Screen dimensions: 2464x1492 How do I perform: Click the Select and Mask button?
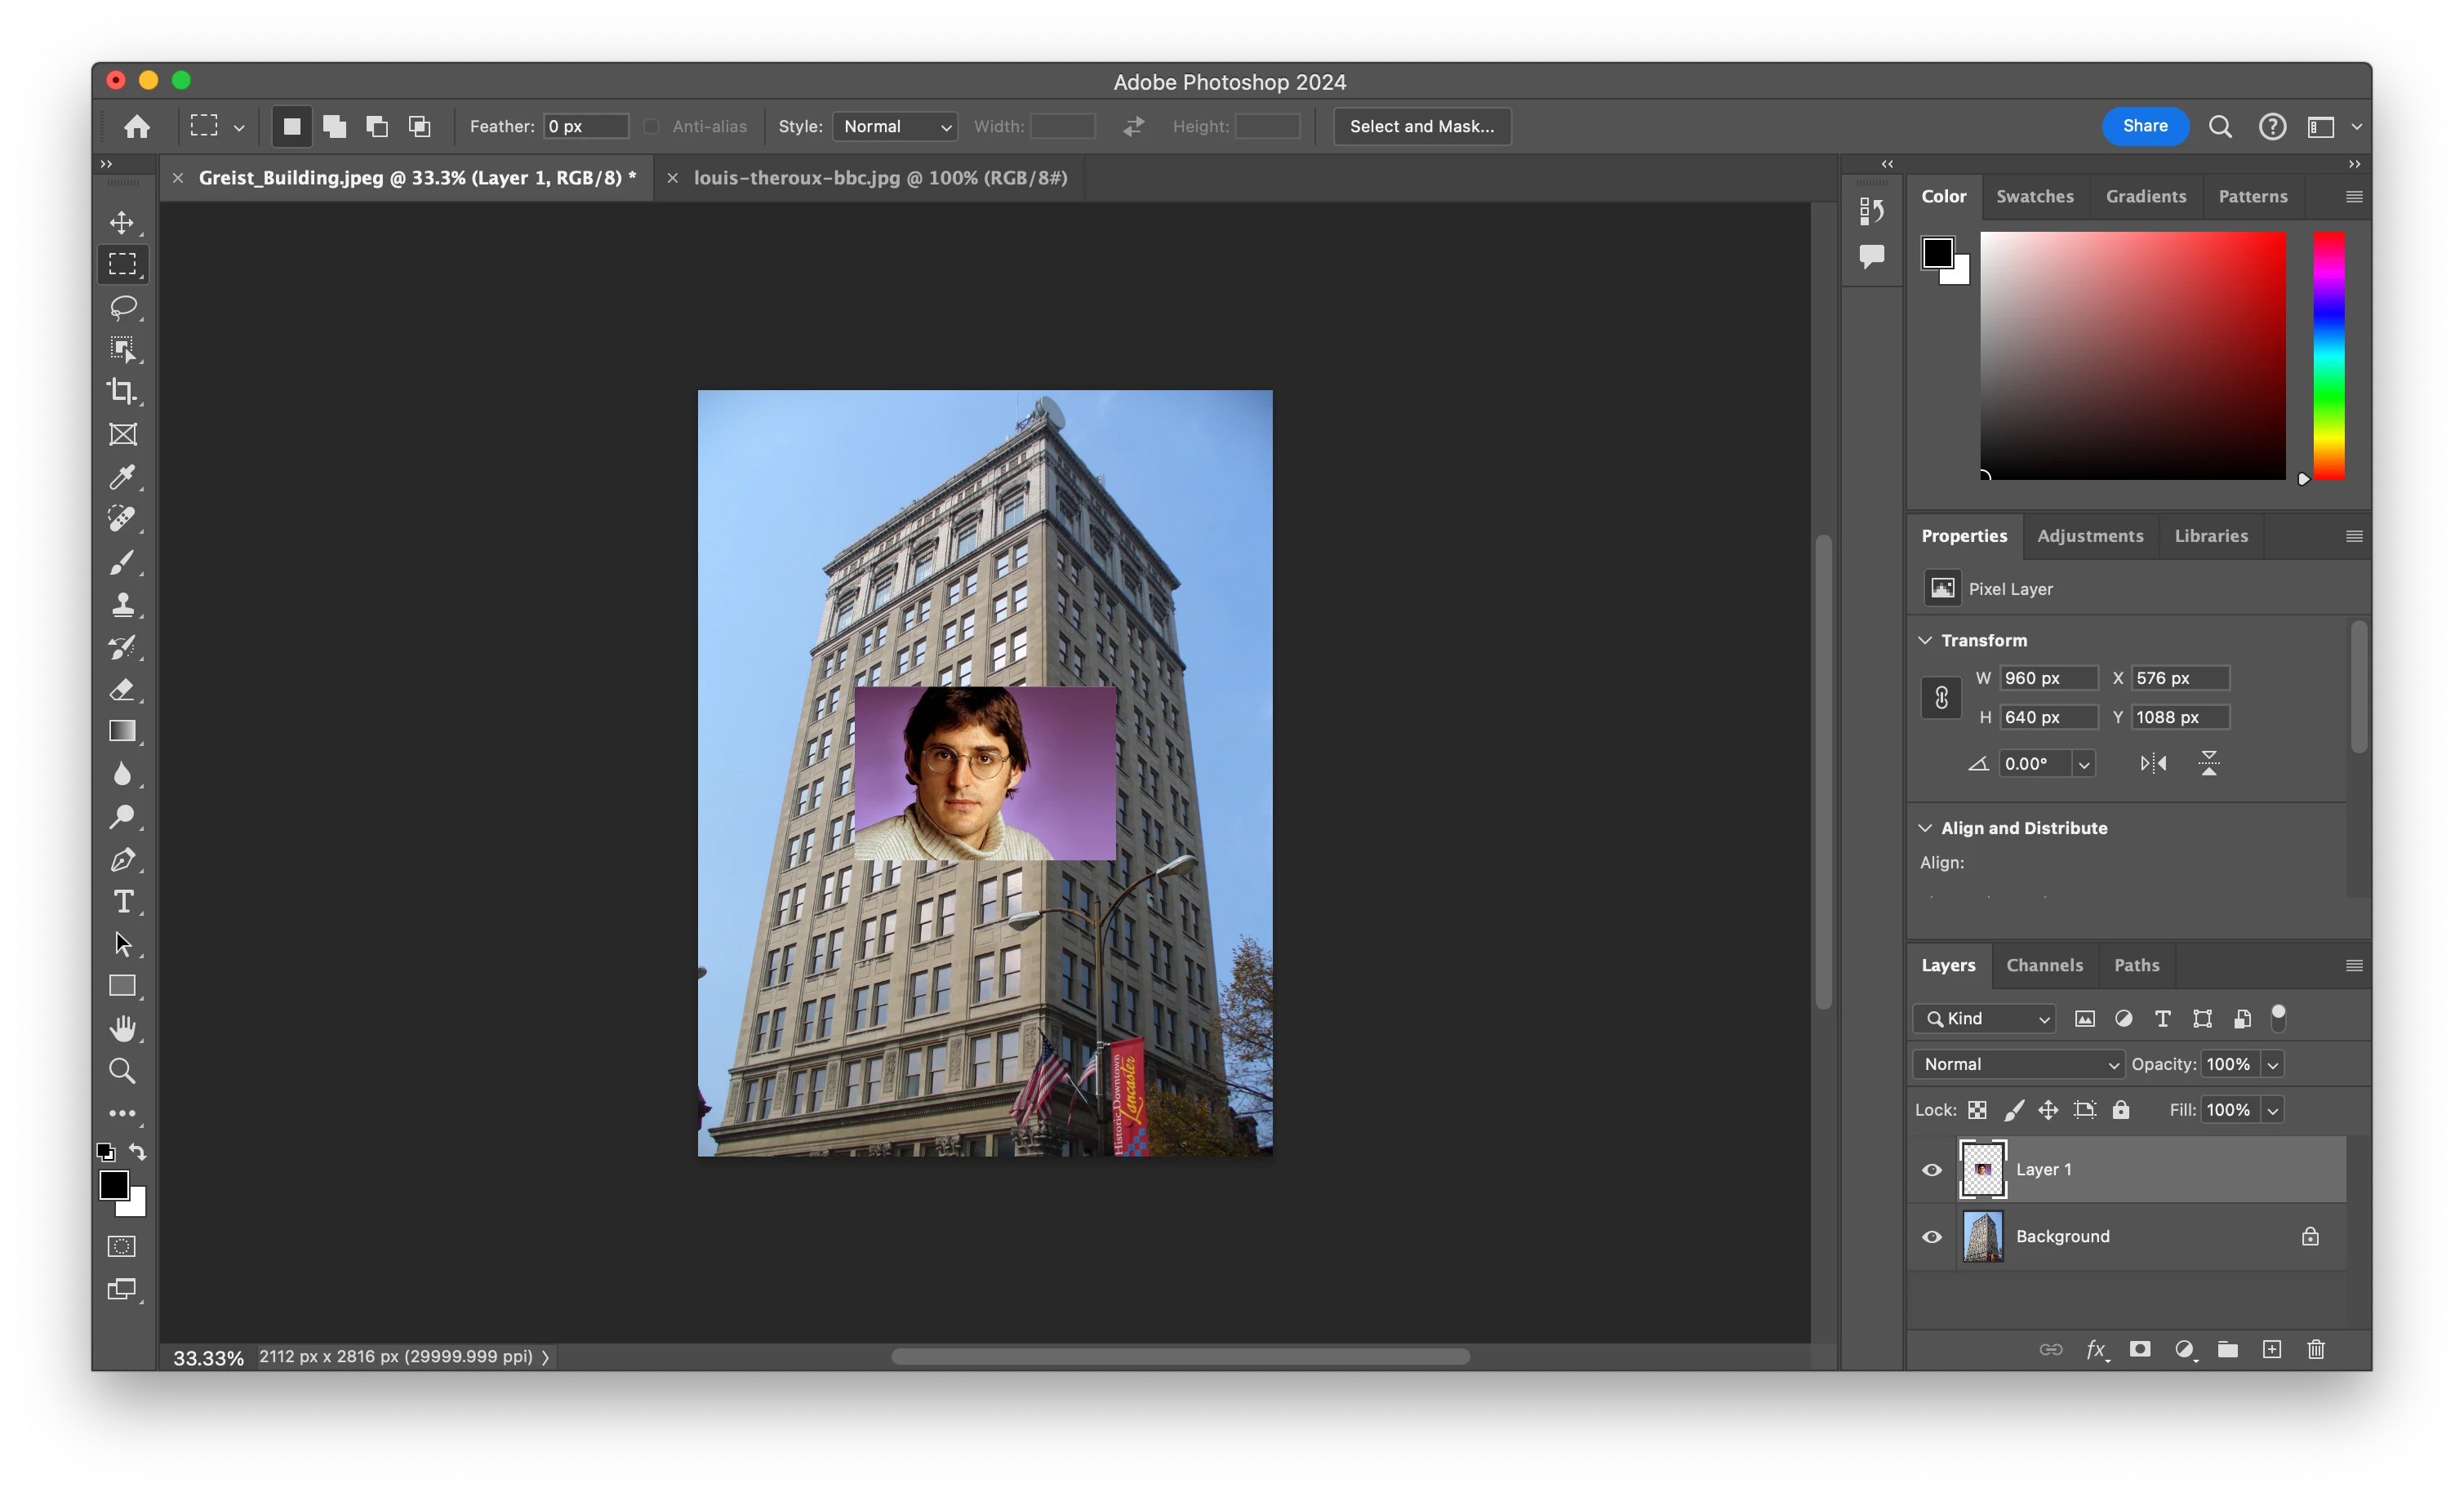click(x=1421, y=126)
